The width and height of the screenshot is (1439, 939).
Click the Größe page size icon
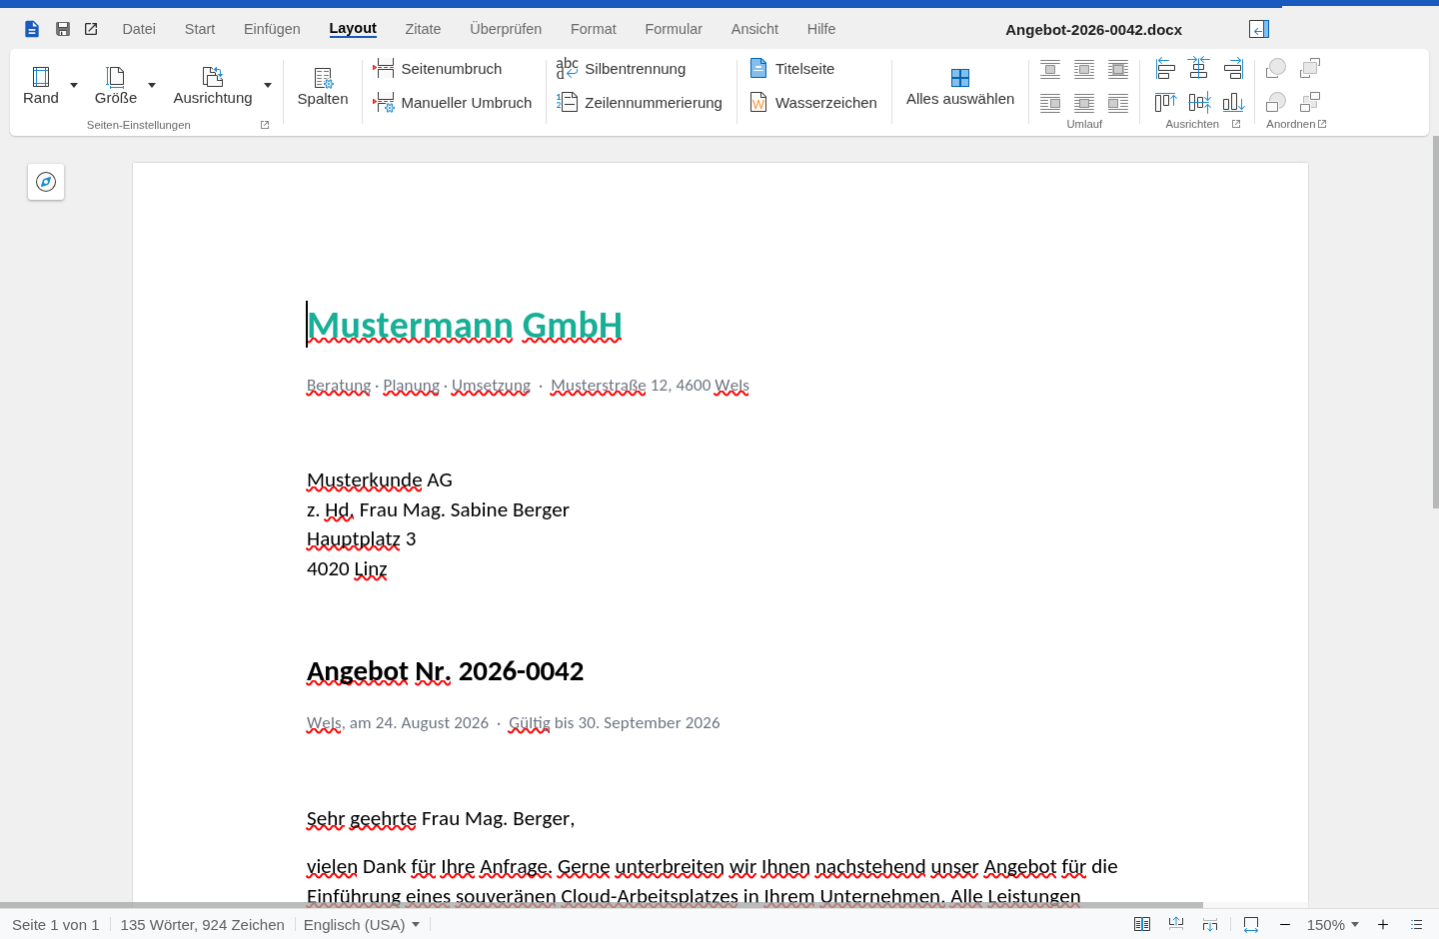116,76
